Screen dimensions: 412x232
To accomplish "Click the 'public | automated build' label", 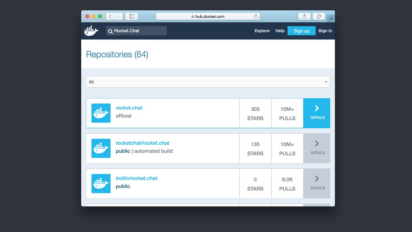I will pyautogui.click(x=144, y=151).
